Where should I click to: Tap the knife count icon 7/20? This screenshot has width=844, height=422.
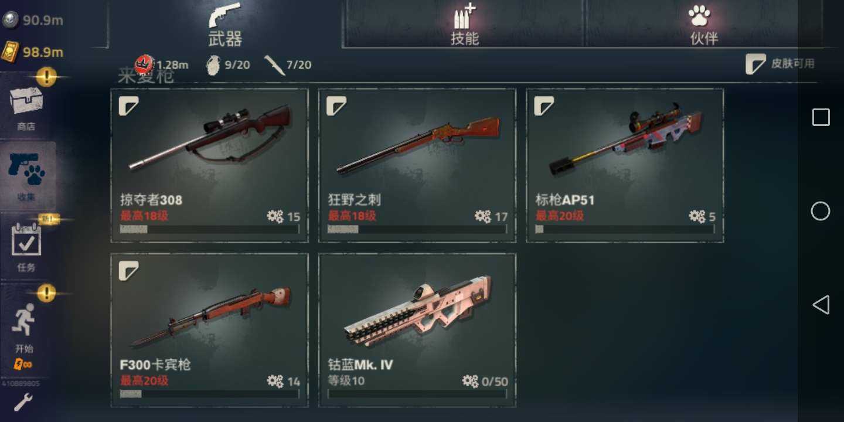pyautogui.click(x=274, y=64)
